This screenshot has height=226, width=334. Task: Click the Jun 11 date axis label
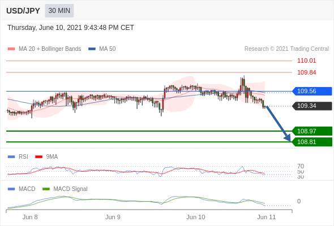pyautogui.click(x=267, y=217)
